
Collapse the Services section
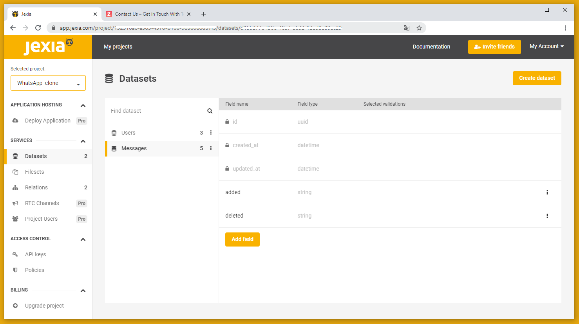click(x=83, y=141)
